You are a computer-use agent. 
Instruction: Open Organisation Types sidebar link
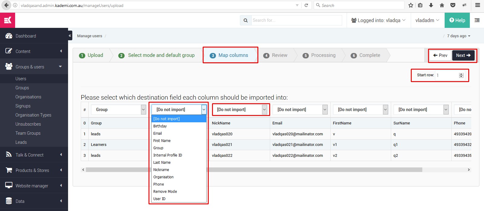tap(34, 115)
